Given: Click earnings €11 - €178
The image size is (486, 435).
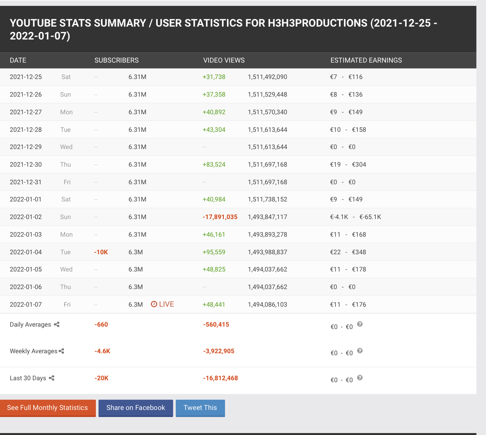Looking at the screenshot, I should click(x=348, y=270).
